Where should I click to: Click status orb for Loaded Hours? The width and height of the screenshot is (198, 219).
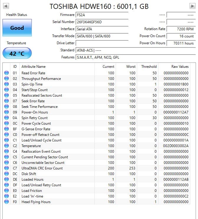6,179
